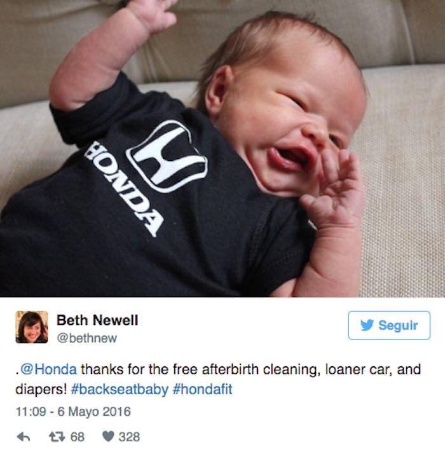Open Beth Newell's profile avatar
445x454 pixels.
(x=32, y=327)
